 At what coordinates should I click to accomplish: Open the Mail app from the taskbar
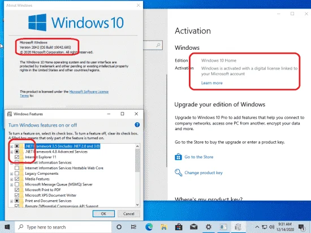(193, 227)
